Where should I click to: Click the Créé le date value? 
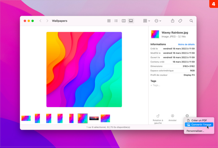click(x=179, y=49)
